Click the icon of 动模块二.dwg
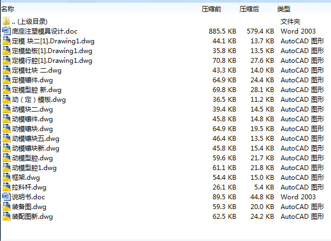Viewport: 331px width, 241px height. 6,109
